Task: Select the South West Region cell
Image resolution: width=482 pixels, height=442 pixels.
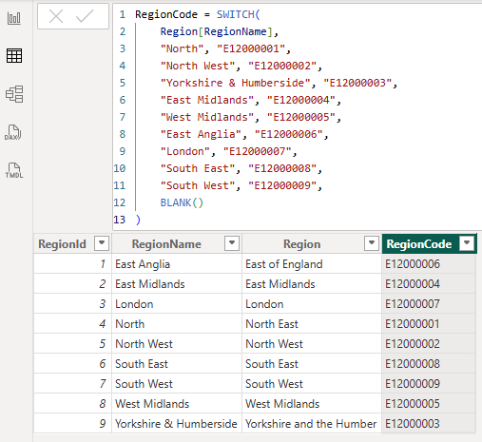Action: click(312, 384)
